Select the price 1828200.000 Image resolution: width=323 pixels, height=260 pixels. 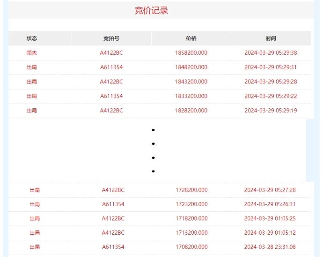coord(191,111)
